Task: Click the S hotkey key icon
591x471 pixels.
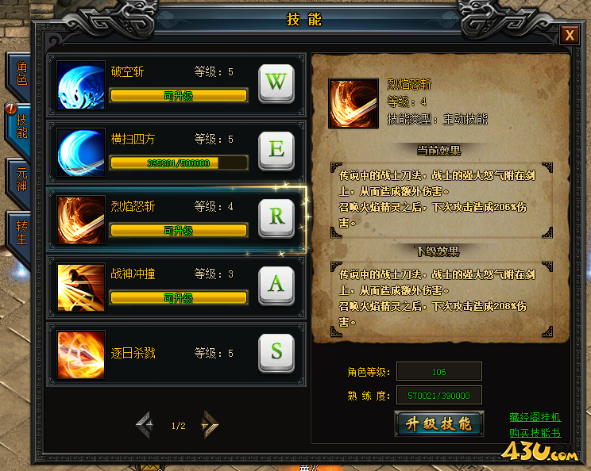Action: pyautogui.click(x=276, y=353)
